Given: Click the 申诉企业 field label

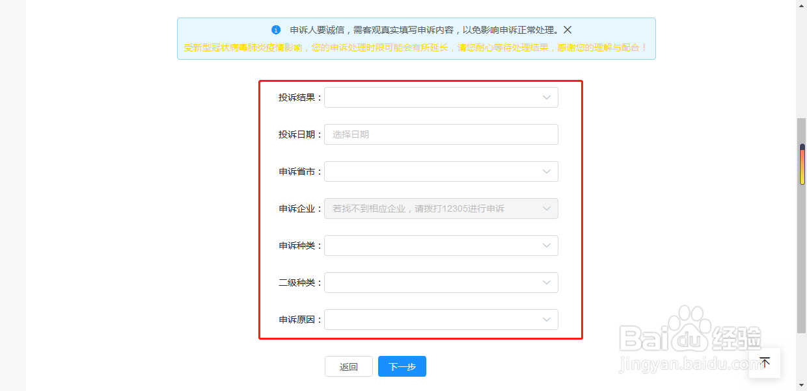Looking at the screenshot, I should [x=300, y=208].
